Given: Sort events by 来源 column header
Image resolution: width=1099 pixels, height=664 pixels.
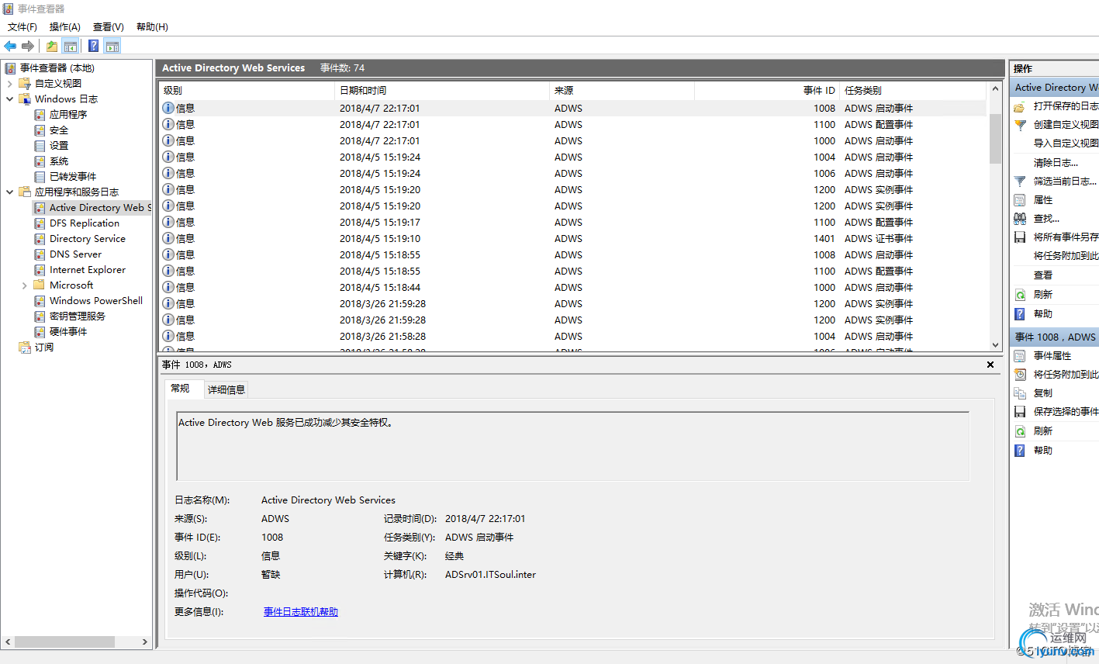Looking at the screenshot, I should (x=621, y=91).
